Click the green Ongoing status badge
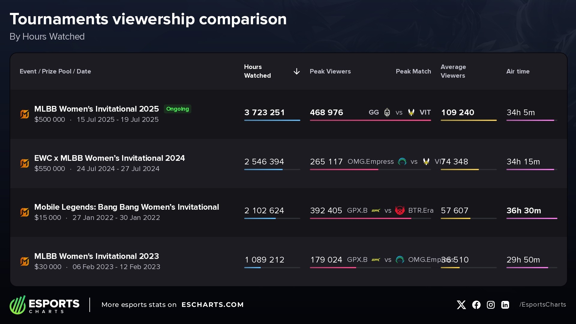The image size is (576, 324). click(x=178, y=109)
